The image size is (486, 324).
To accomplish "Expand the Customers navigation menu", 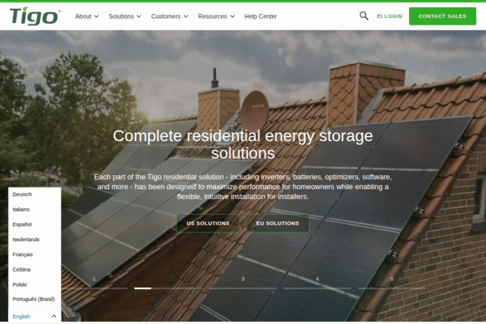I will (169, 16).
